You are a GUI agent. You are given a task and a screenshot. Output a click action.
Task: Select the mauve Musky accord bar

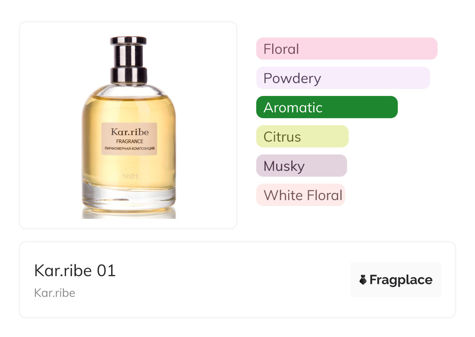click(301, 166)
